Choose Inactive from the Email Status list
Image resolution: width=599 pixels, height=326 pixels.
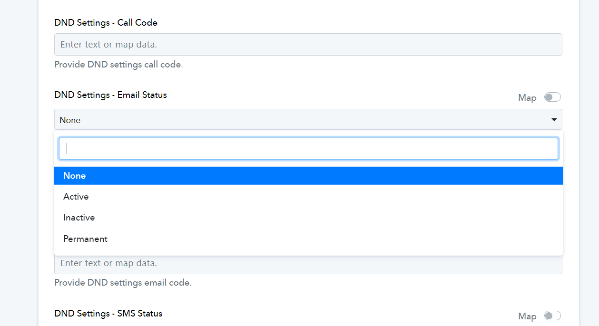click(x=308, y=218)
